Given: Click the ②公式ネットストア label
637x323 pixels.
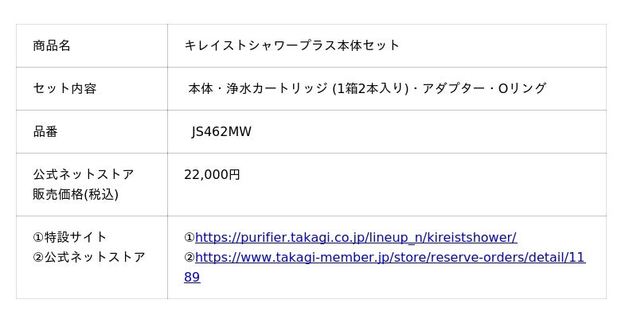Looking at the screenshot, I should point(89,257).
